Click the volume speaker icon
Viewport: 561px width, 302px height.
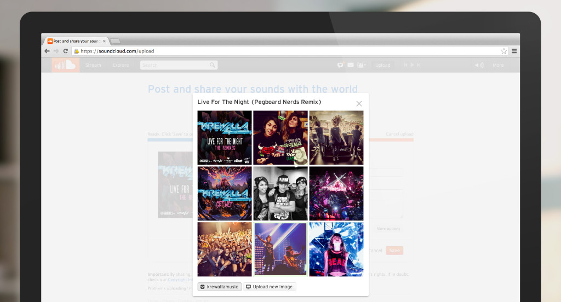[x=479, y=65]
